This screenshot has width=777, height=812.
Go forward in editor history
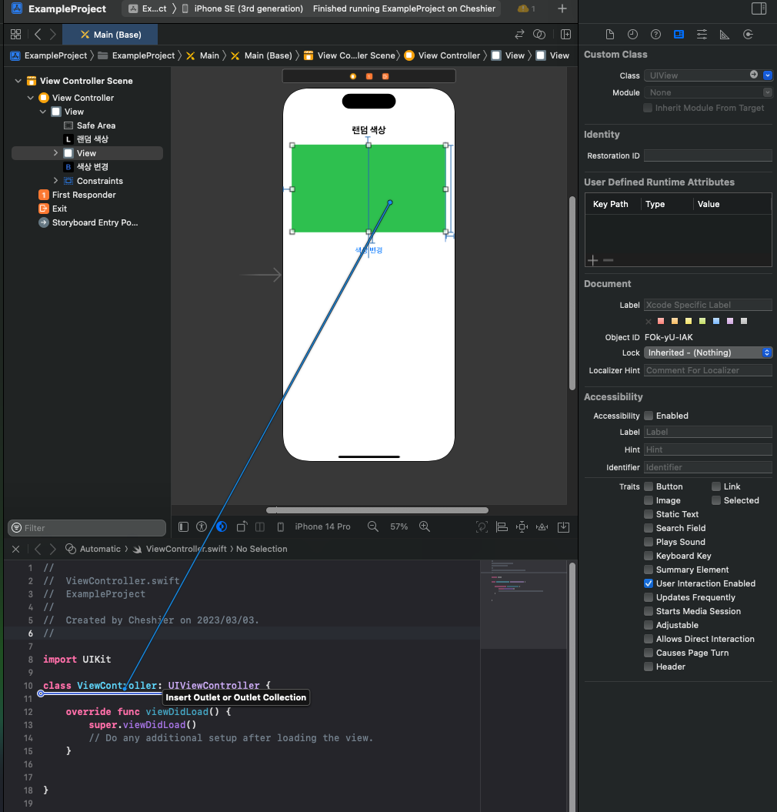point(53,34)
